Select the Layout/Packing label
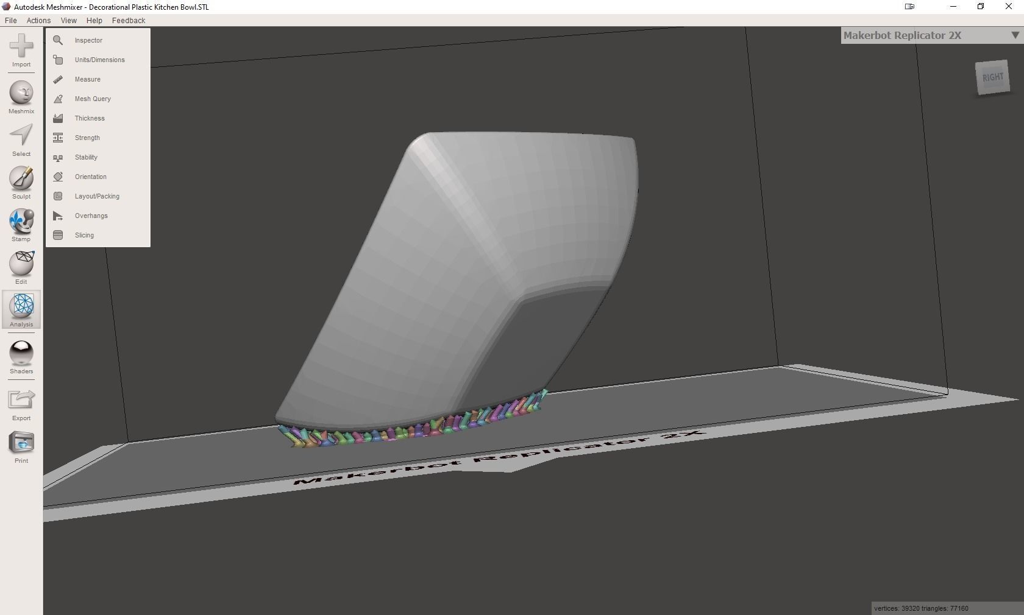 pyautogui.click(x=97, y=196)
